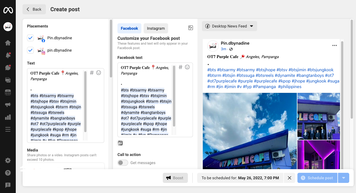Switch to Instagram customization tab
Image resolution: width=356 pixels, height=193 pixels.
click(x=156, y=28)
